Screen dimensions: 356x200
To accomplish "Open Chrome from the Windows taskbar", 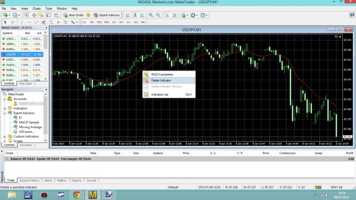I will 76,195.
